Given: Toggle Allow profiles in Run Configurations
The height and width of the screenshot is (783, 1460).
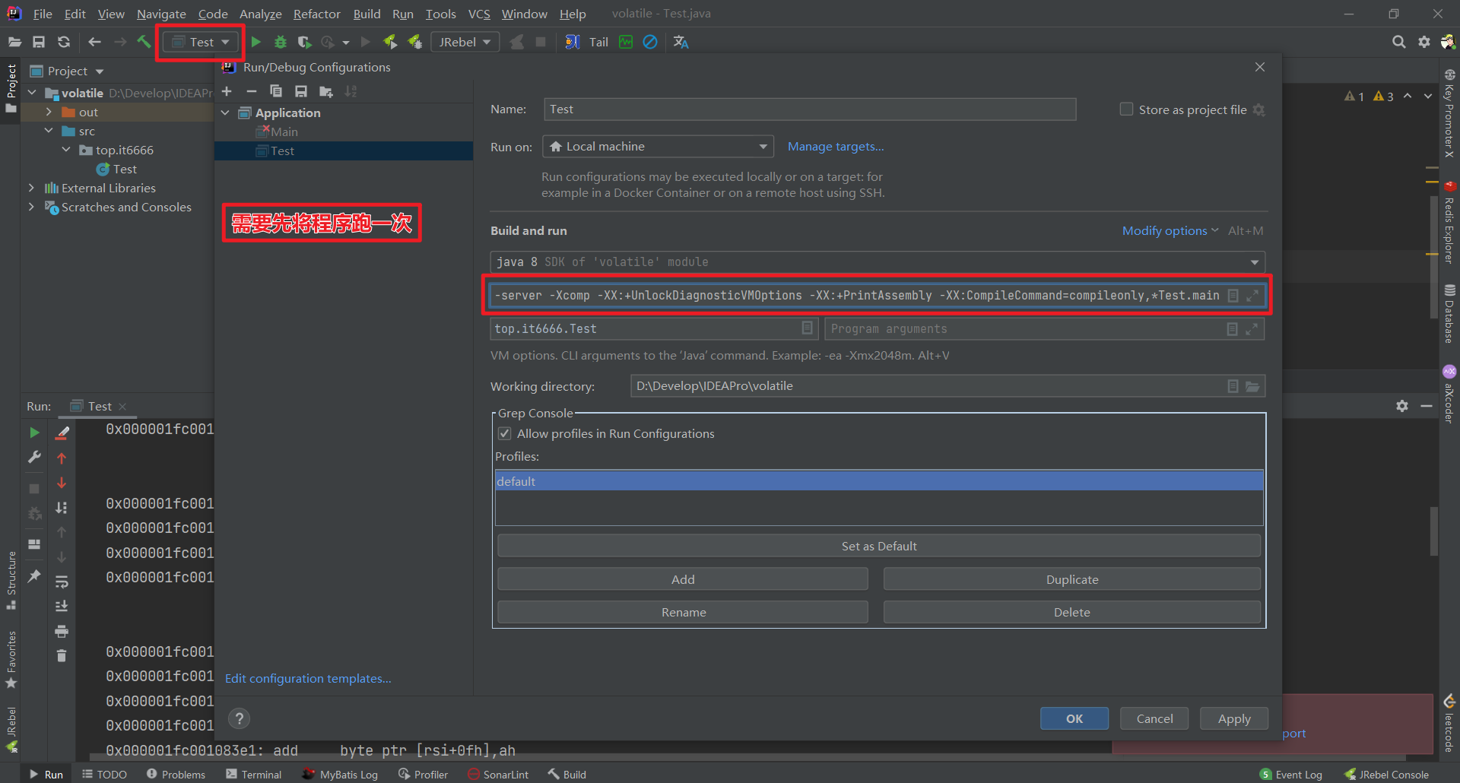Looking at the screenshot, I should click(504, 433).
